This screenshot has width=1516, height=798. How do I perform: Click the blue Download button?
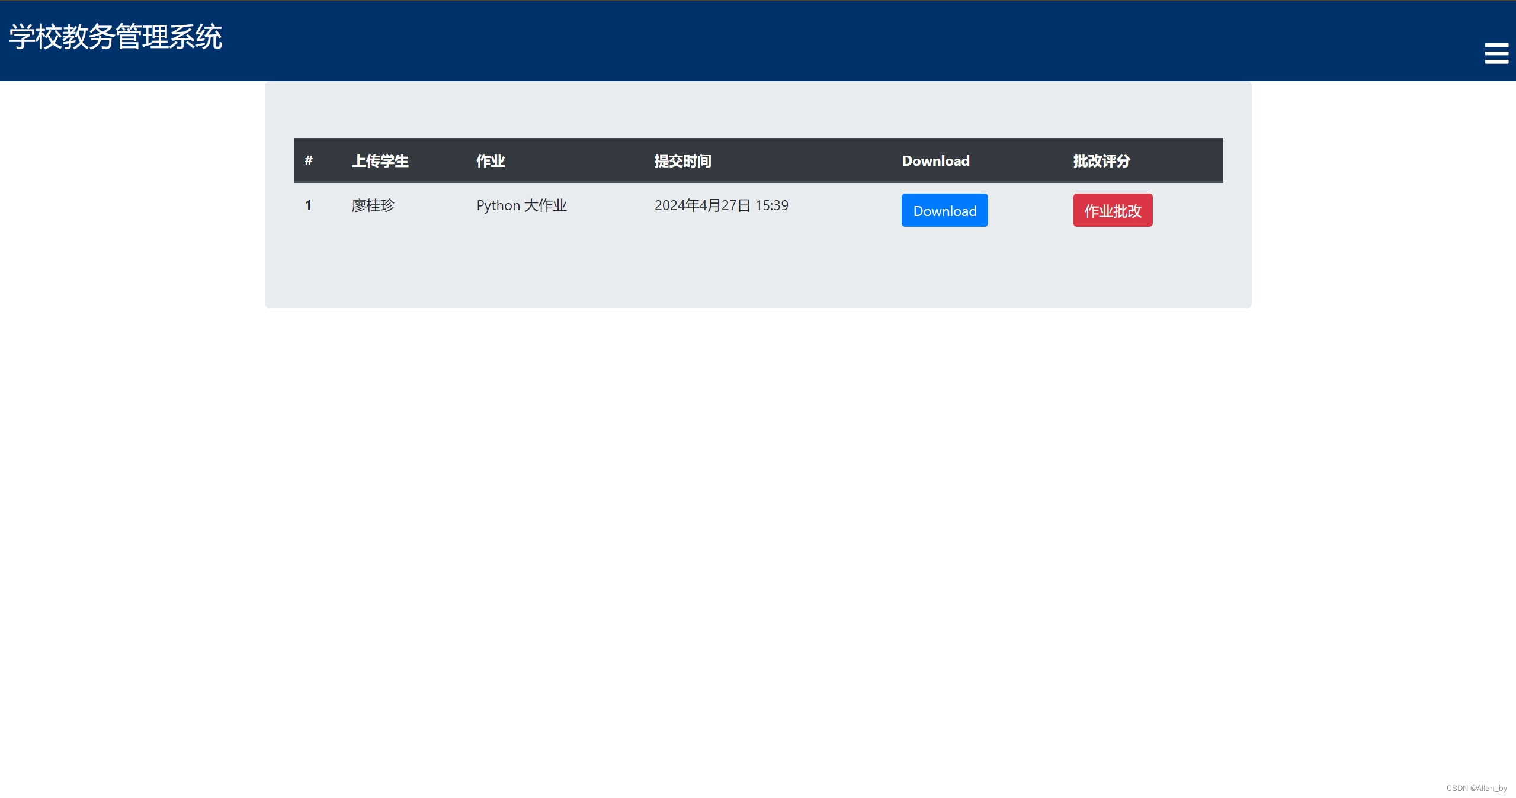pyautogui.click(x=944, y=210)
